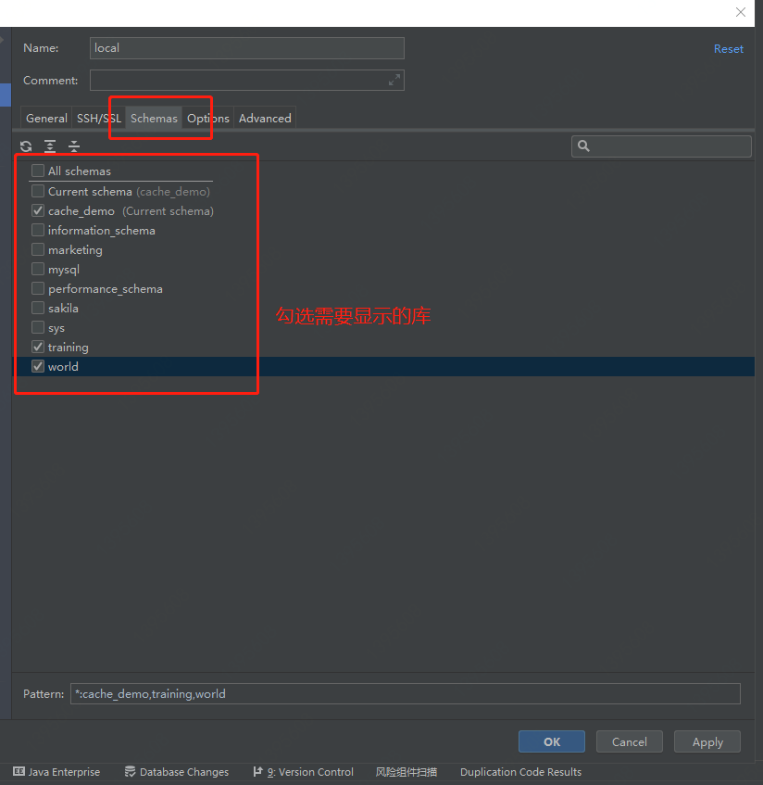Click inside the Pattern input field
This screenshot has height=785, width=763.
click(x=370, y=693)
